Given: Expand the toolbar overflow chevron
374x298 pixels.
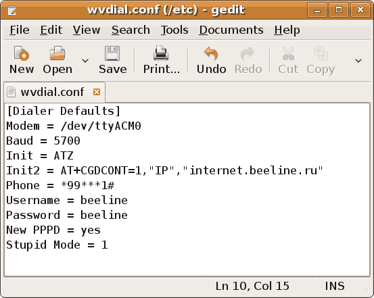Looking at the screenshot, I should (x=358, y=61).
